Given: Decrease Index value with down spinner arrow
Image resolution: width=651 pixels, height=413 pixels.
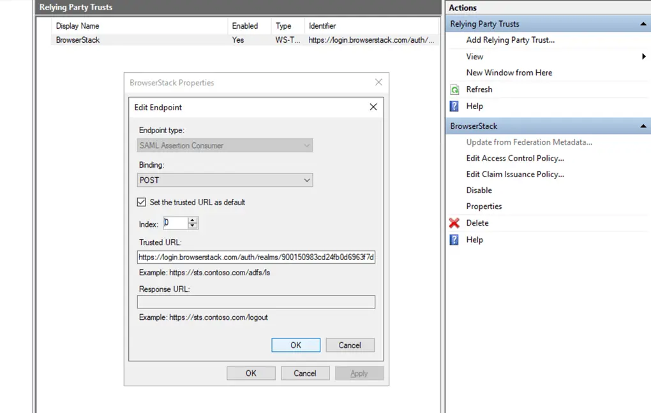Looking at the screenshot, I should pos(193,226).
